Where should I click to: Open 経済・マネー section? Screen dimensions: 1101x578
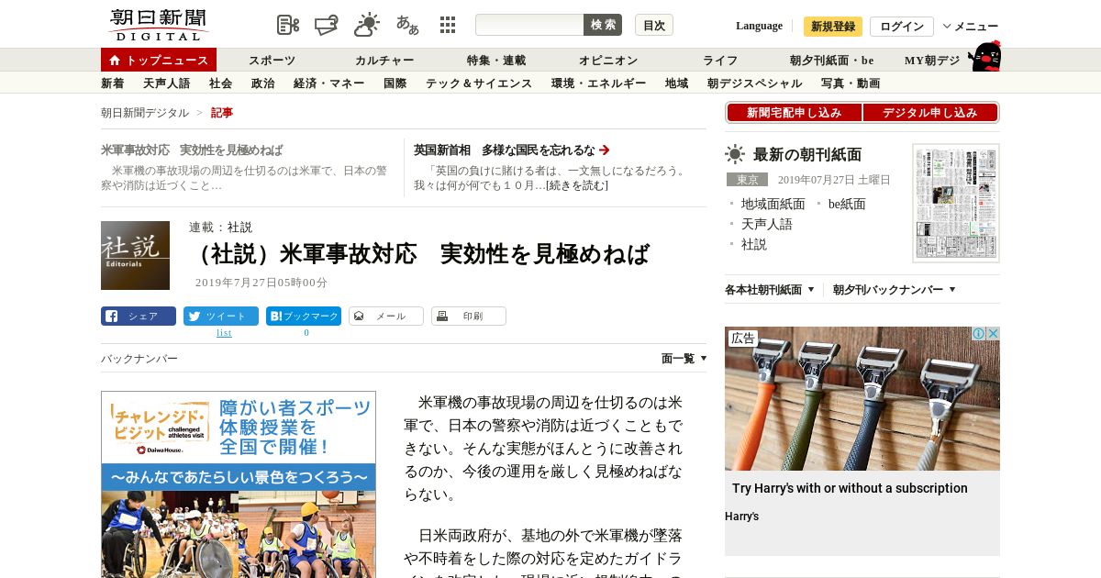[329, 83]
